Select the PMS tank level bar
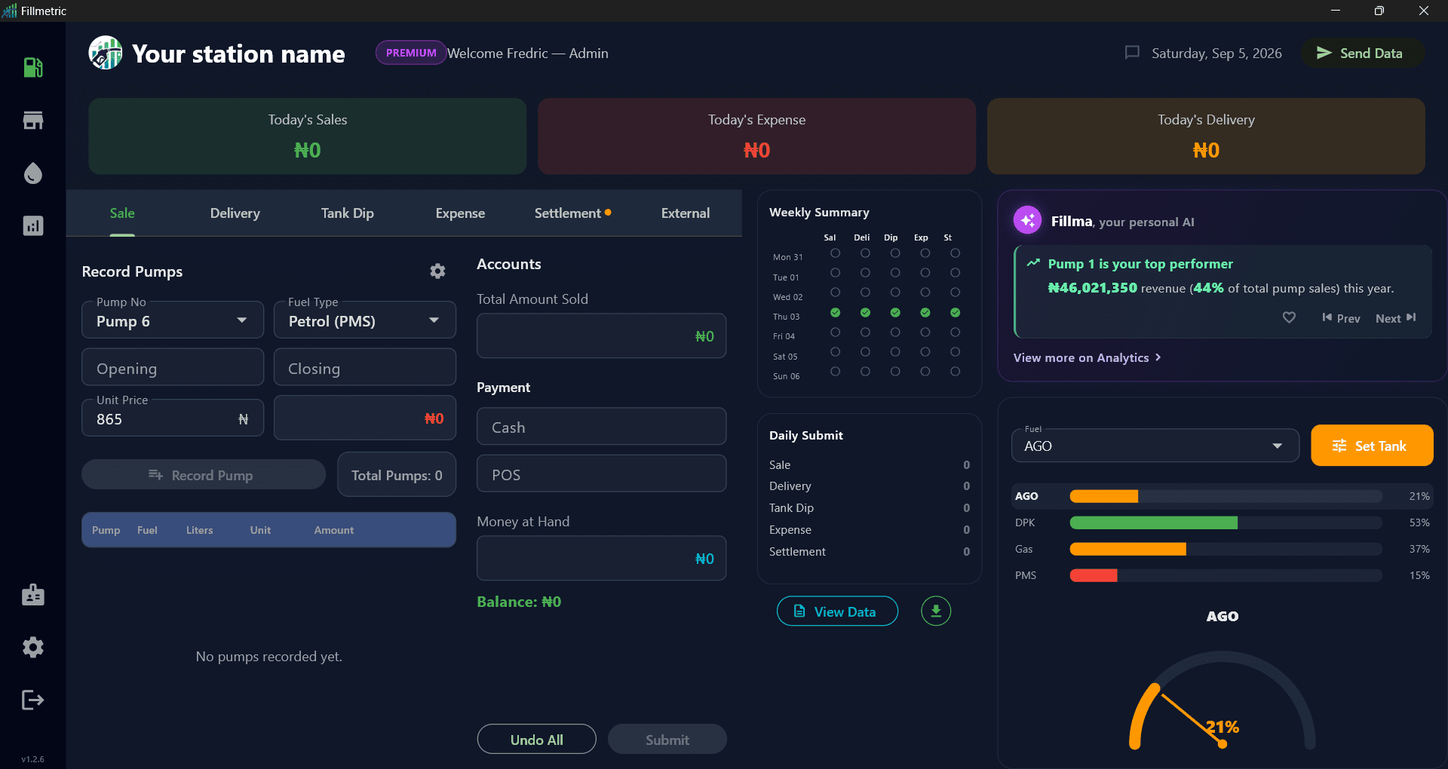The height and width of the screenshot is (769, 1448). [x=1226, y=575]
